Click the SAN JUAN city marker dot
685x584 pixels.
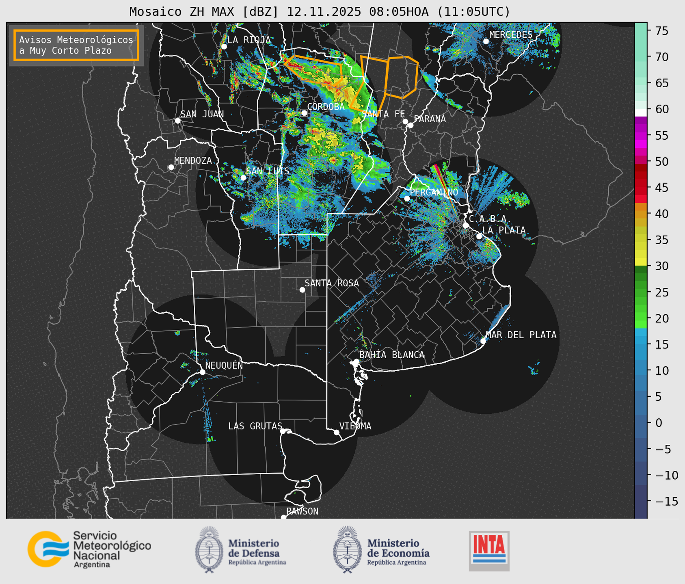177,121
